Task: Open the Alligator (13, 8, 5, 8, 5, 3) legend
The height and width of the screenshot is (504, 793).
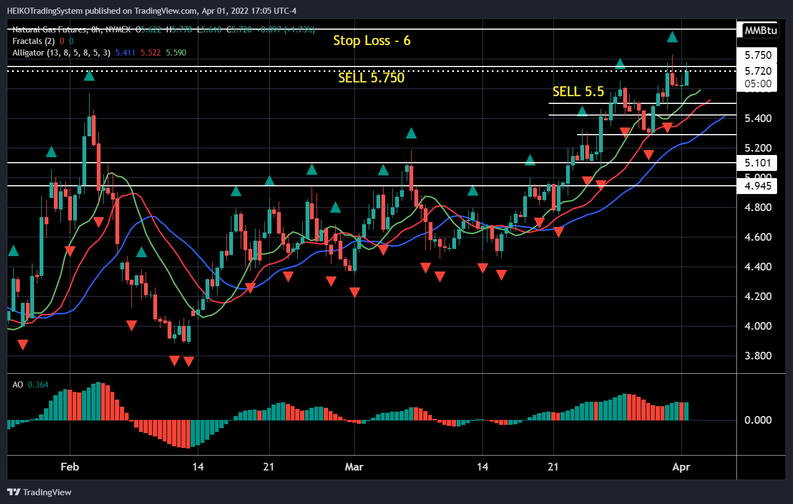Action: [62, 53]
